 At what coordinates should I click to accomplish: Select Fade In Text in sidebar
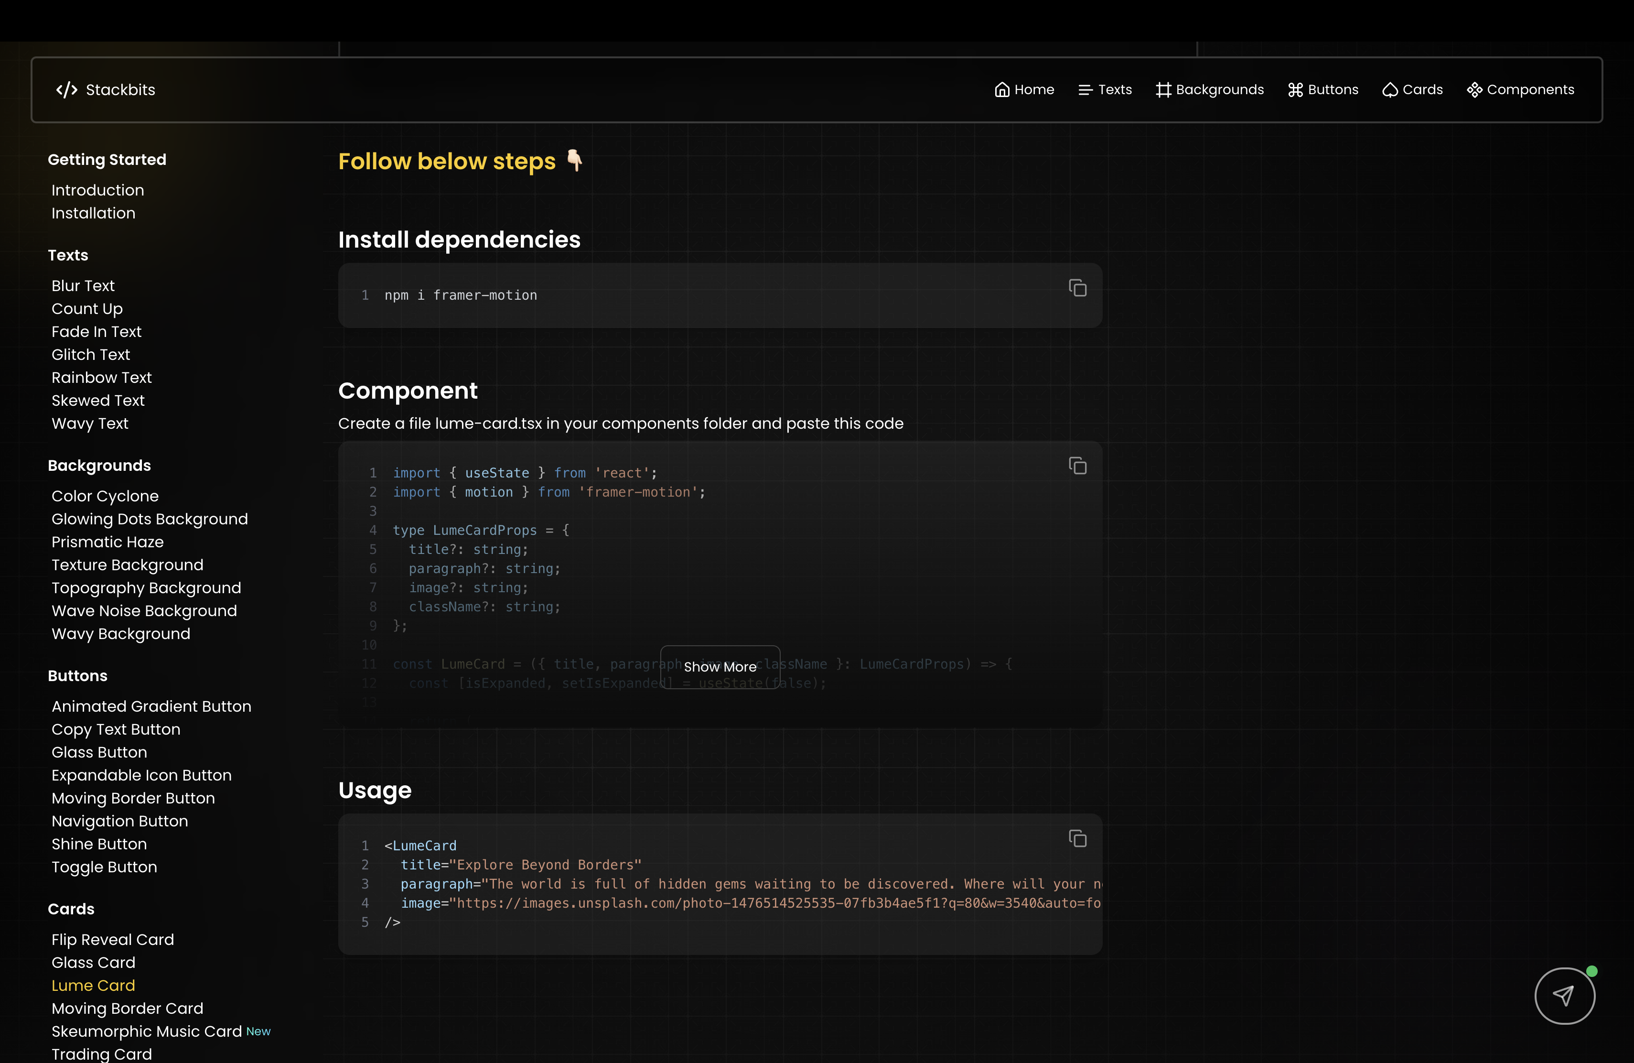pos(96,332)
